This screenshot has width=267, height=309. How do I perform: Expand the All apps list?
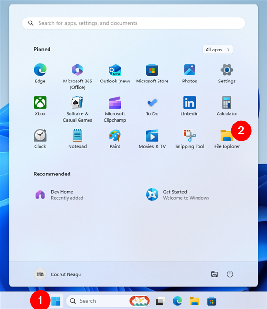tap(218, 50)
